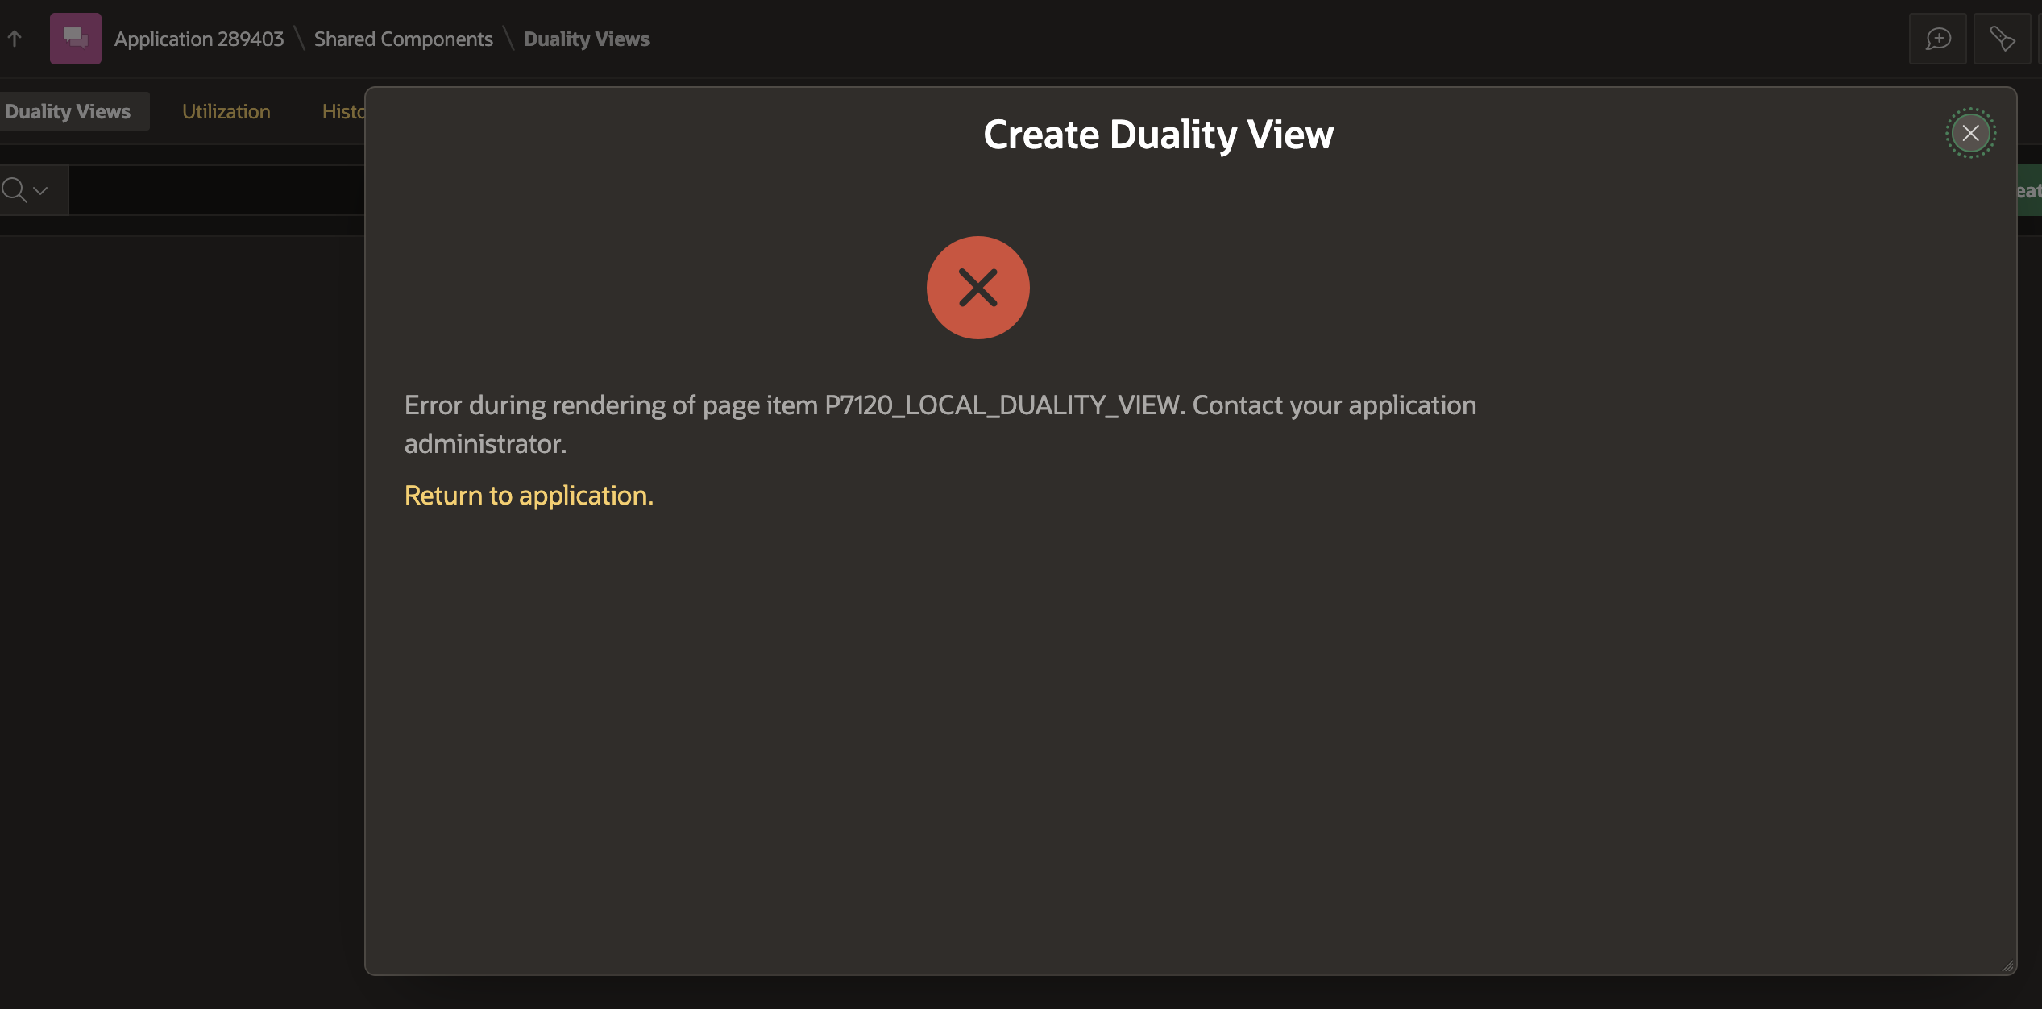Click the Return to application link
2042x1009 pixels.
click(529, 495)
